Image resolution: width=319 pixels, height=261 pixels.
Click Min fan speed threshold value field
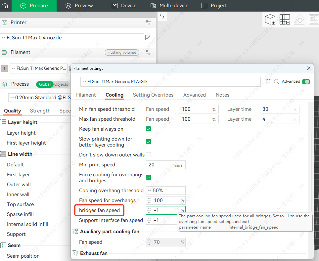[199, 109]
